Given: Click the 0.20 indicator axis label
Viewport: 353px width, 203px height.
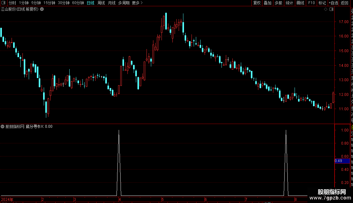Looking at the screenshot, I should [x=345, y=182].
